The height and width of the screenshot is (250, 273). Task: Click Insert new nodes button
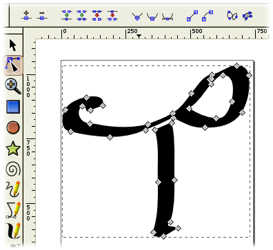(x=26, y=15)
